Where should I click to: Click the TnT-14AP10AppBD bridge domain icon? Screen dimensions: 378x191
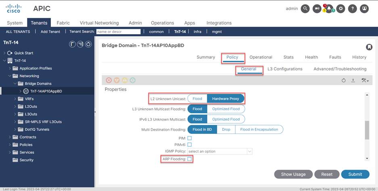26,91
